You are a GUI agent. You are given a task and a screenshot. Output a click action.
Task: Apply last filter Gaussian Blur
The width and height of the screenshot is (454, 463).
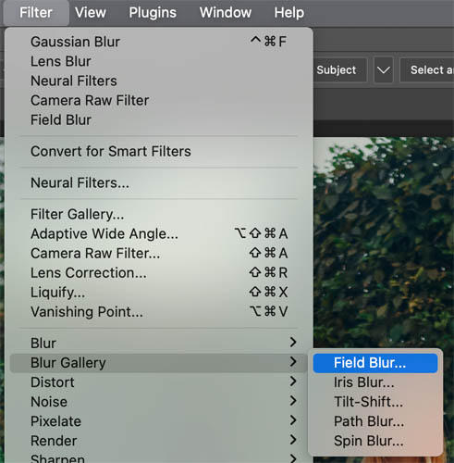pos(159,42)
